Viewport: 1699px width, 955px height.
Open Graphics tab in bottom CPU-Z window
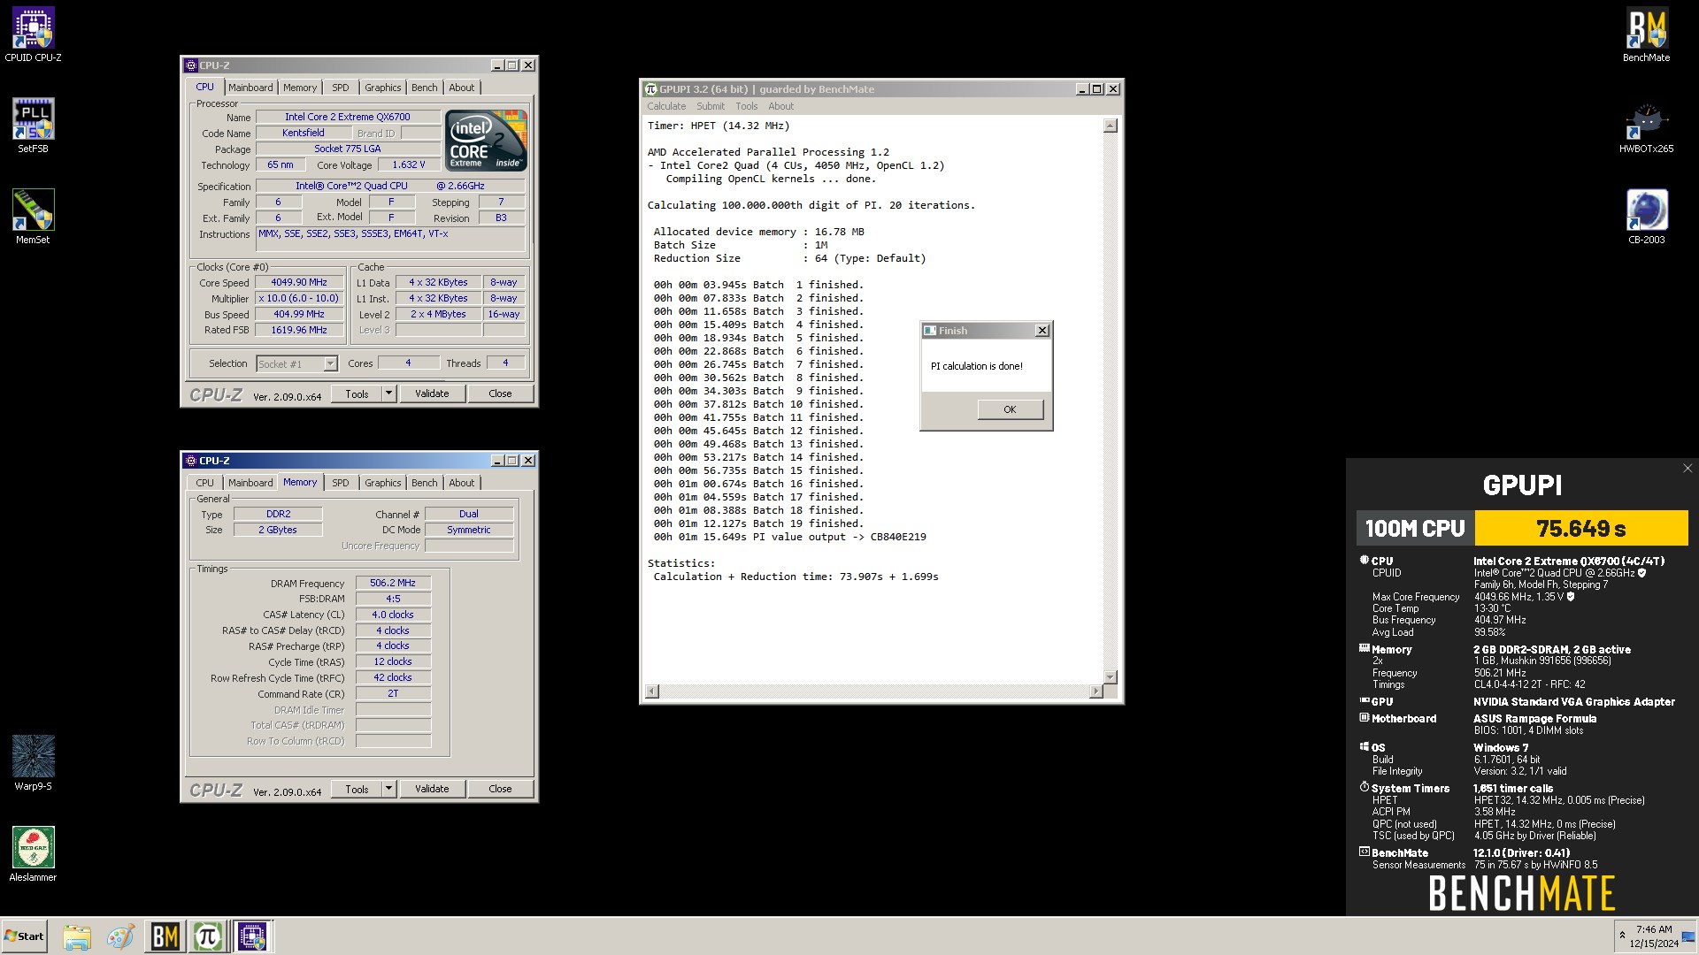click(x=382, y=483)
